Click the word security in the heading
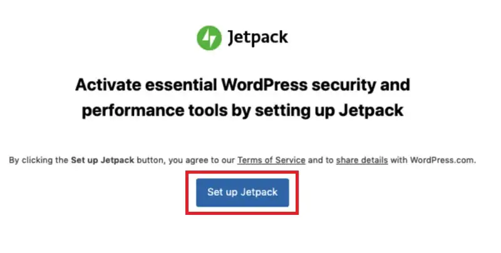The image size is (501, 253). coord(344,86)
